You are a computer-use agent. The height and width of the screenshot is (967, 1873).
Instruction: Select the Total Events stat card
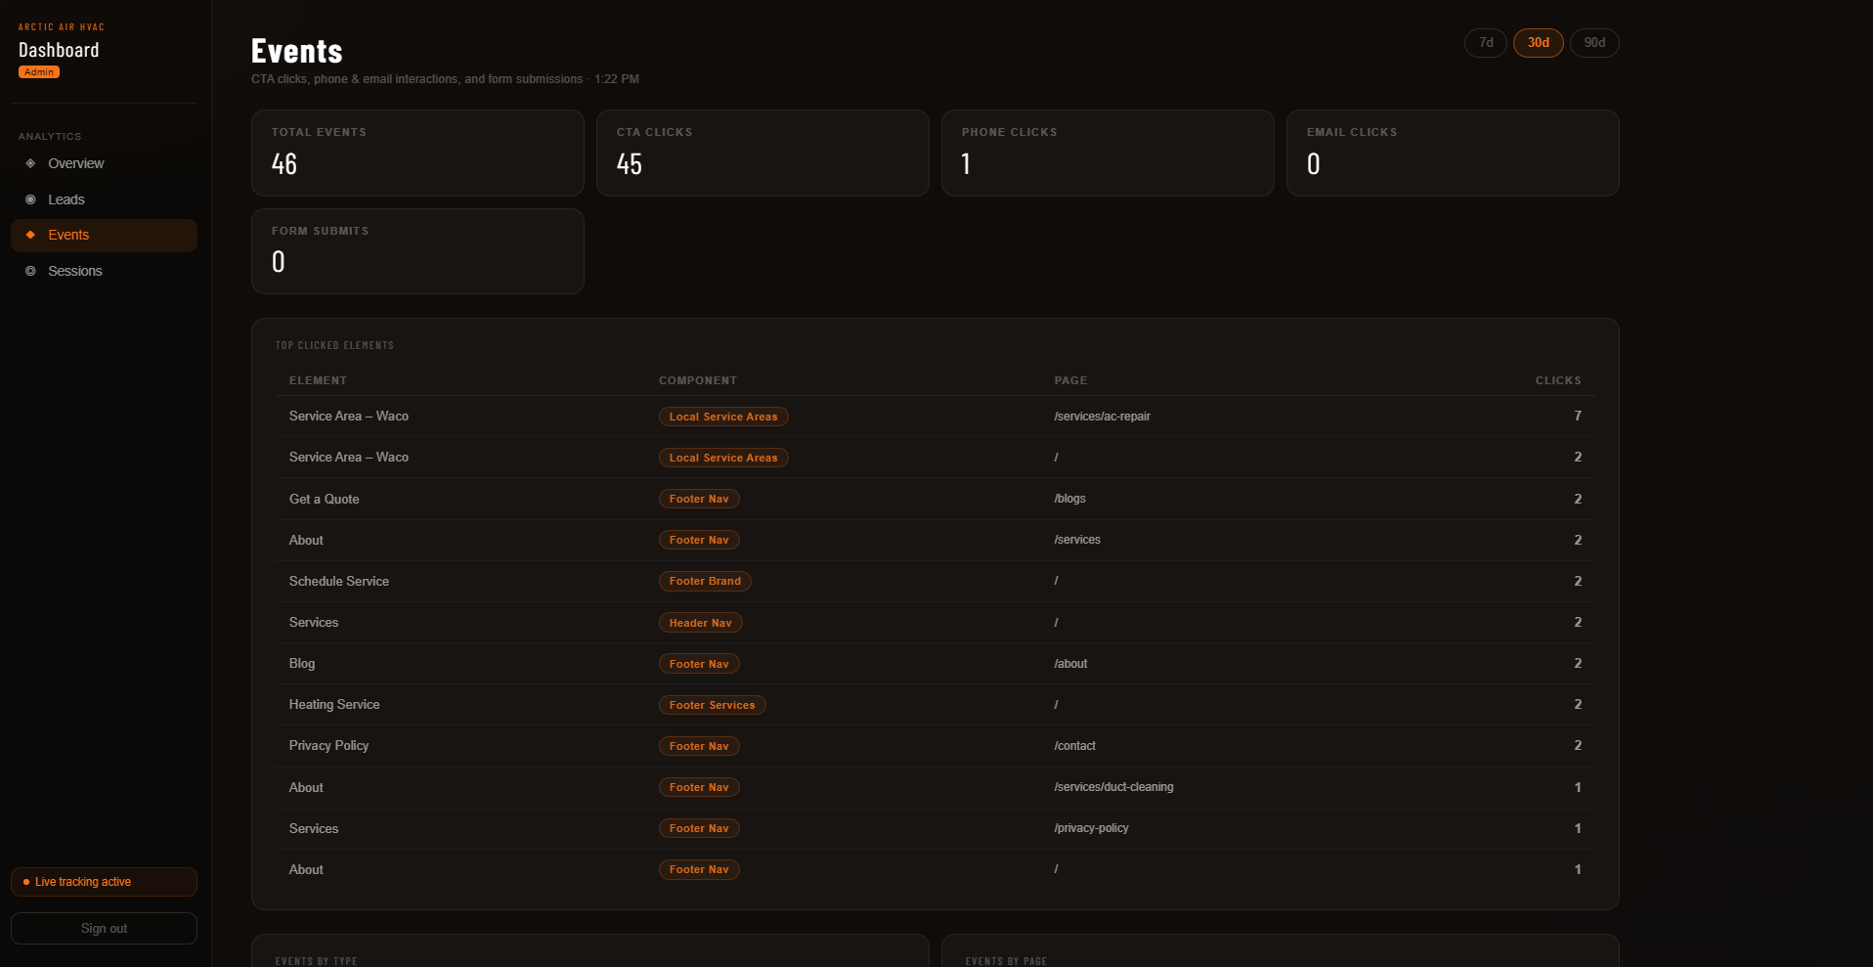pos(417,153)
